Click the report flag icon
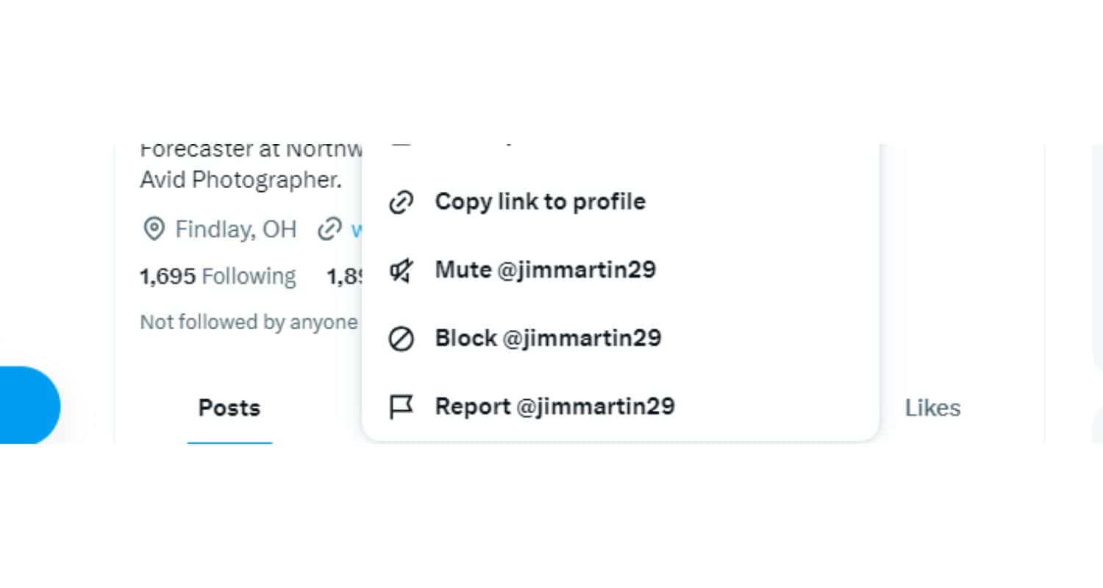 pos(401,407)
